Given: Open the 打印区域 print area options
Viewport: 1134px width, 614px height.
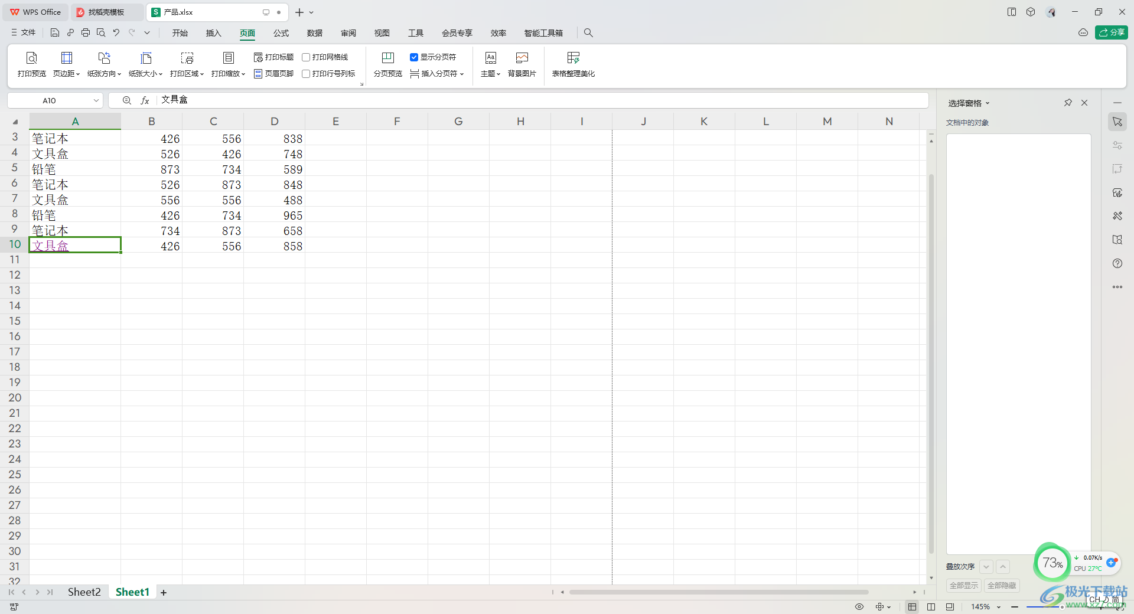Looking at the screenshot, I should [x=187, y=65].
